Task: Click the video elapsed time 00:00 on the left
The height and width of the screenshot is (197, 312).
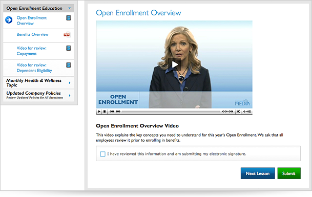Action: [x=115, y=112]
